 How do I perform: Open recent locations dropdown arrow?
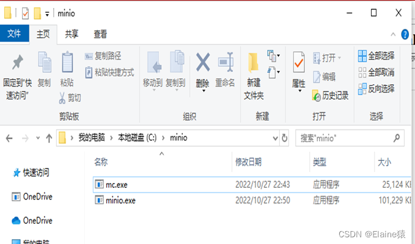click(x=38, y=138)
